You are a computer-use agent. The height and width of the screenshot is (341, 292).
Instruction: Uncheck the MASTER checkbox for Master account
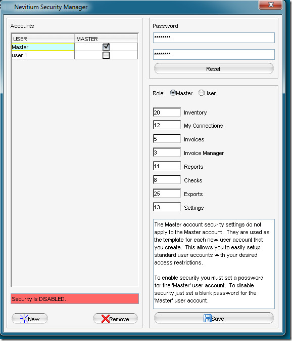[x=106, y=47]
